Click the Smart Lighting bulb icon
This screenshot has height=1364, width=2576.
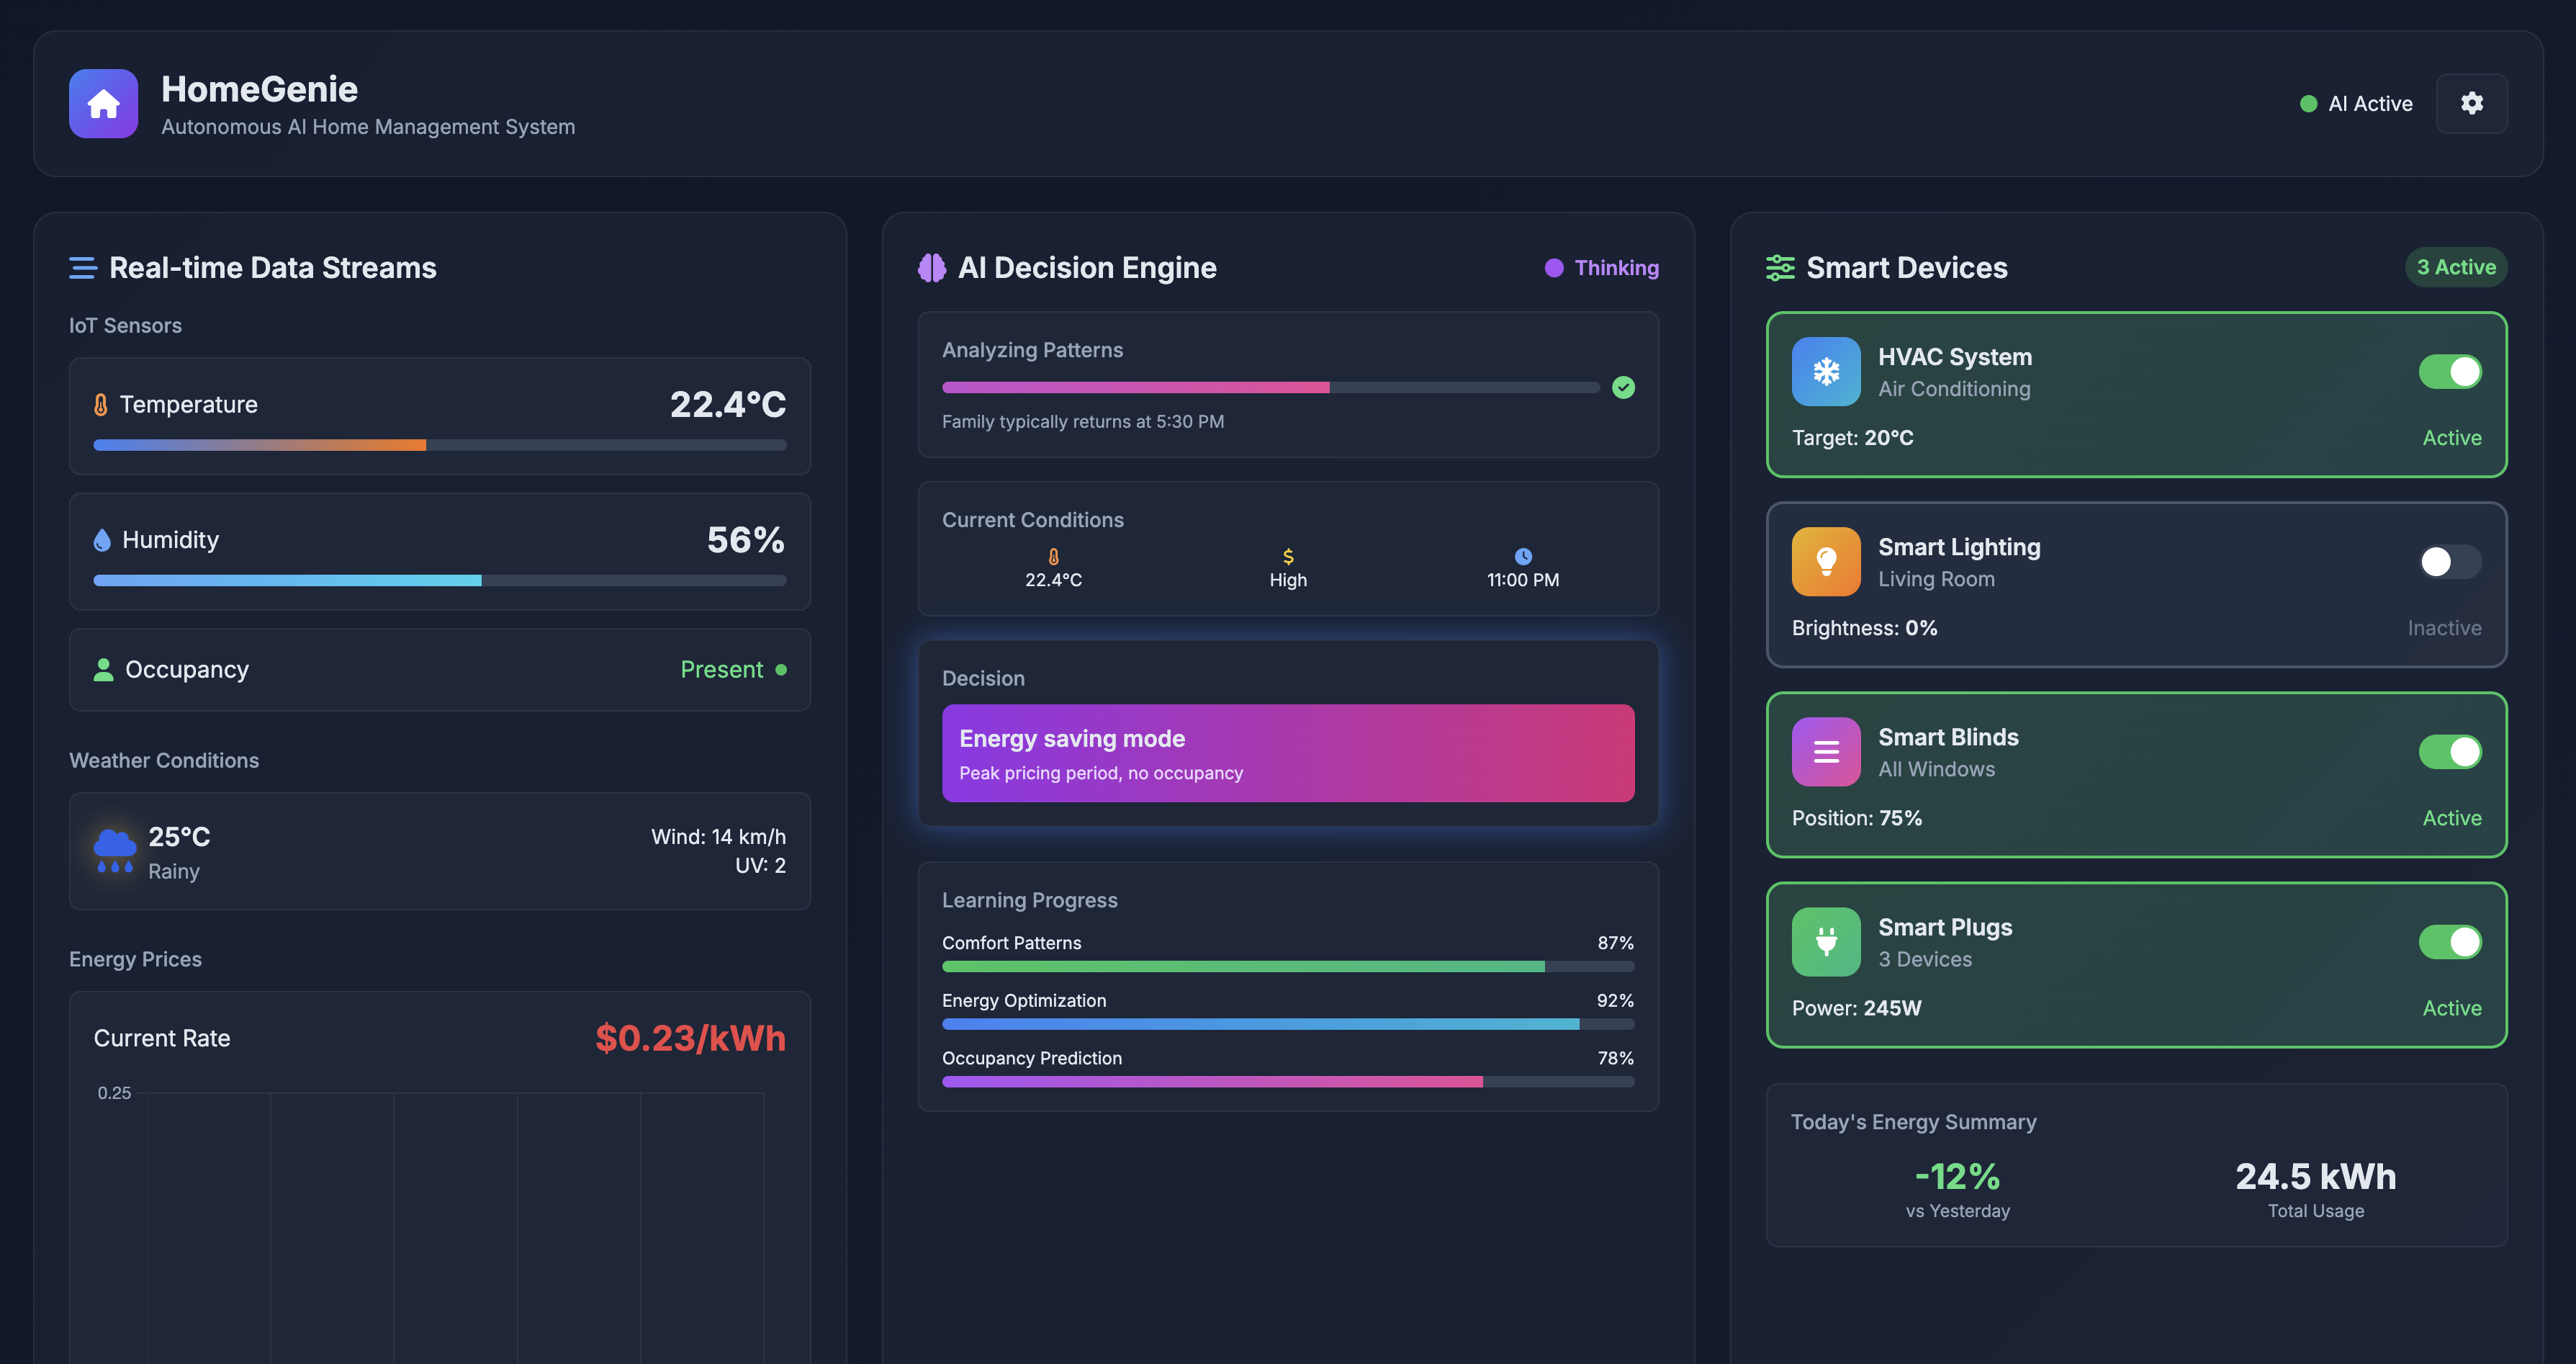(x=1825, y=562)
